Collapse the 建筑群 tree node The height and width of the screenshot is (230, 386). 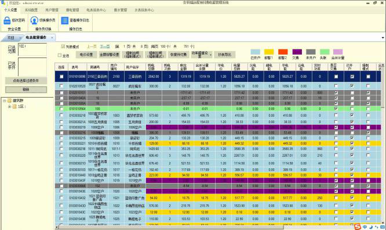4,100
